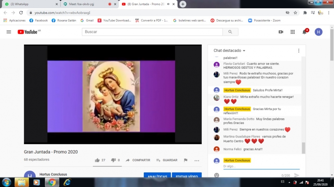Reload the current page
The width and height of the screenshot is (334, 187).
click(21, 13)
